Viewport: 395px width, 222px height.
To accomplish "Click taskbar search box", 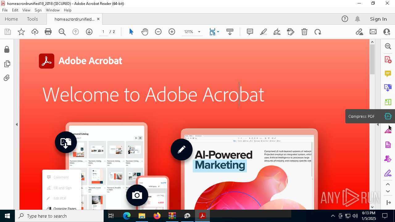I will click(59, 216).
